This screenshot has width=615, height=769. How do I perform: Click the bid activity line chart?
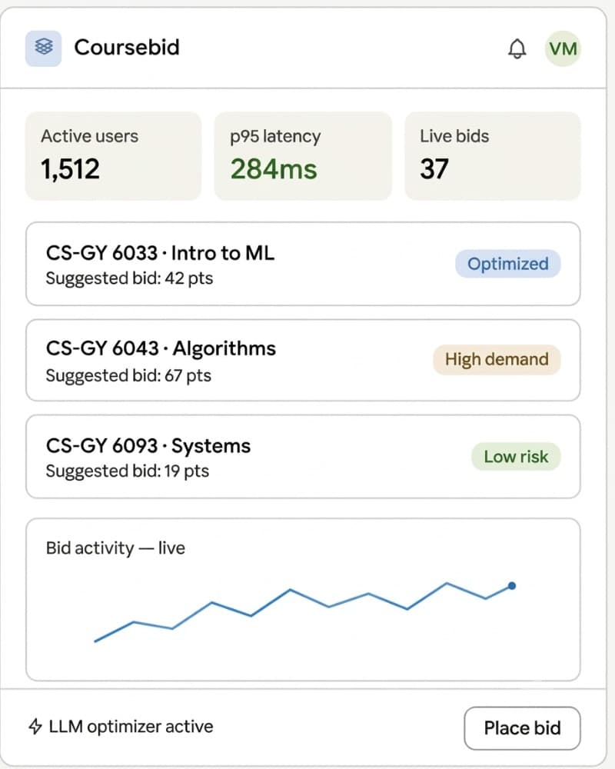304,611
